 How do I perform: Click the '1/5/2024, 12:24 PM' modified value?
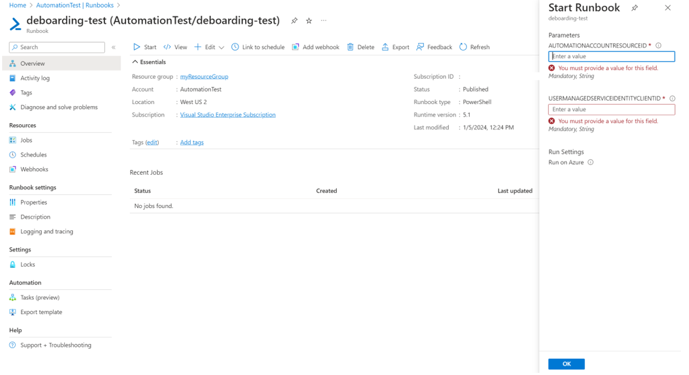click(x=488, y=127)
